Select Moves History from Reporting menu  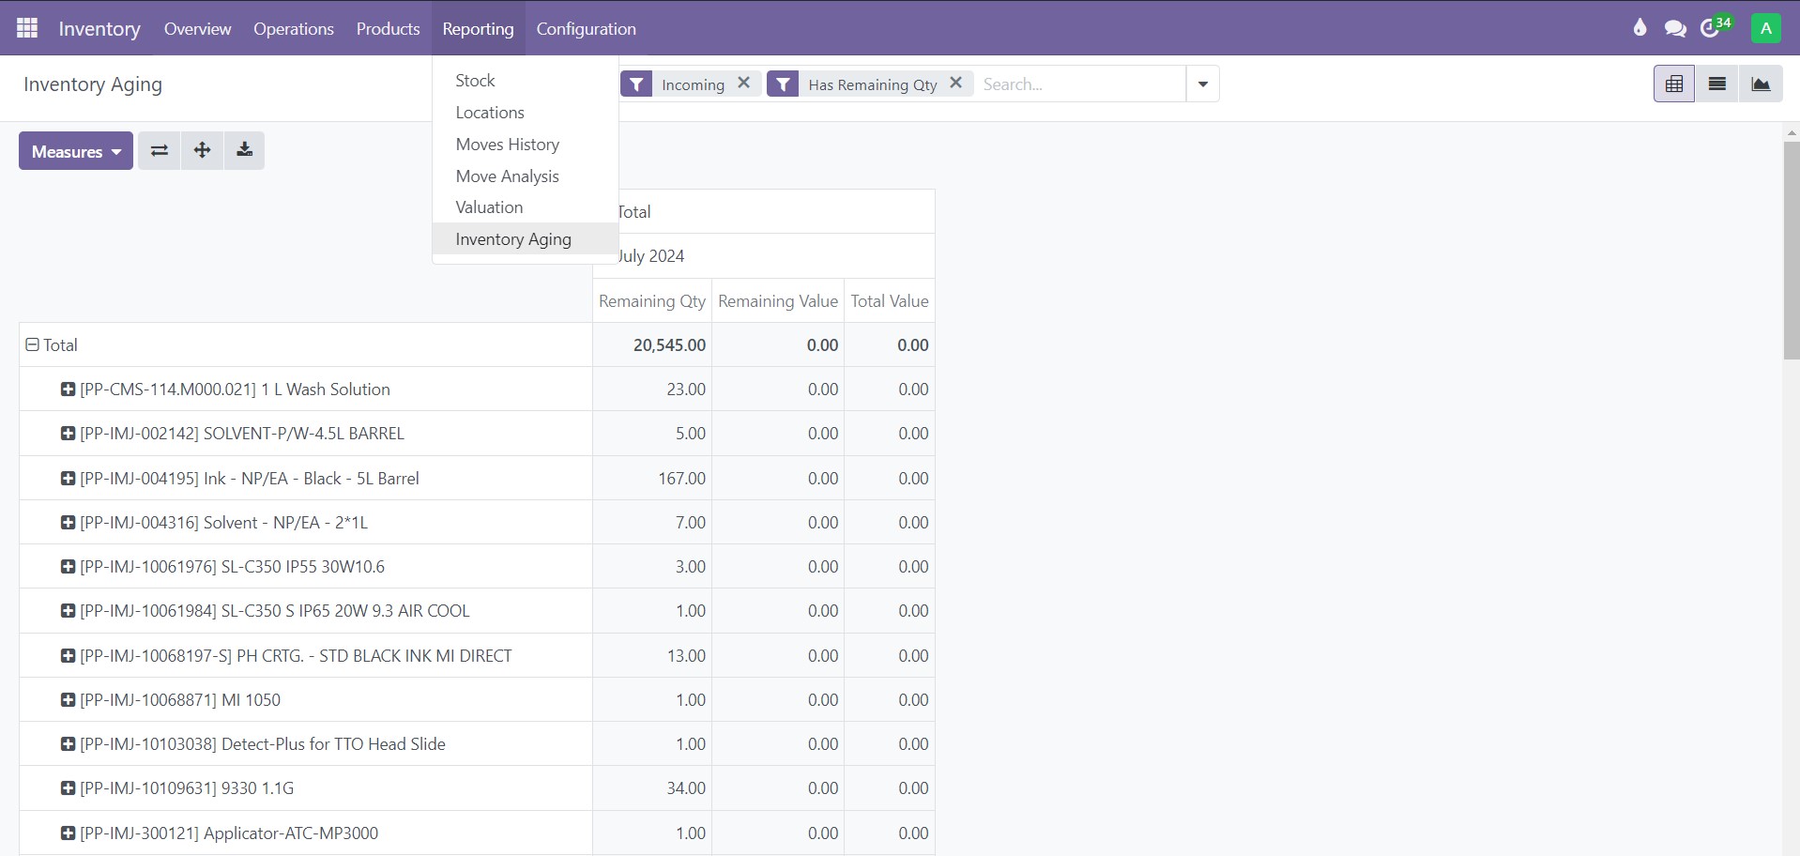tap(507, 145)
